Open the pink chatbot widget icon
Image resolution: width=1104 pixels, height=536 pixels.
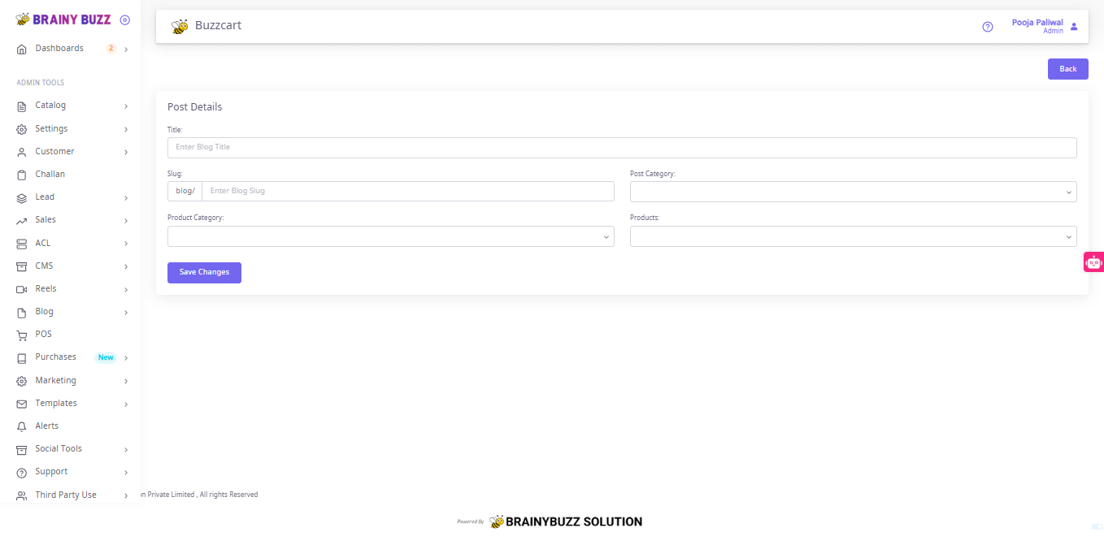[1093, 262]
